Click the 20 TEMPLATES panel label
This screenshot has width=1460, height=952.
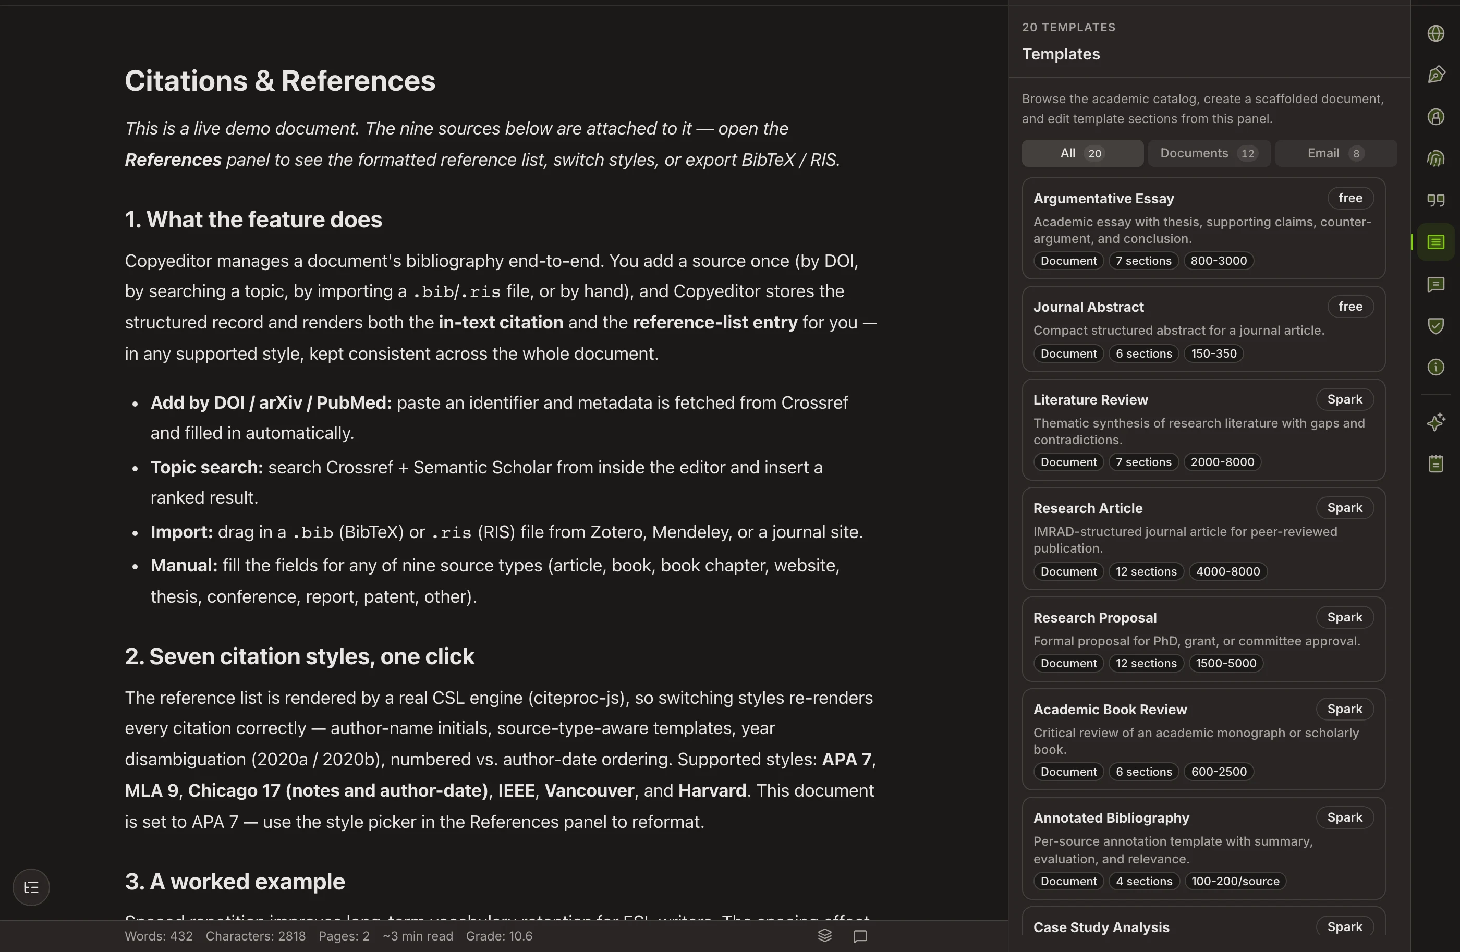1068,27
